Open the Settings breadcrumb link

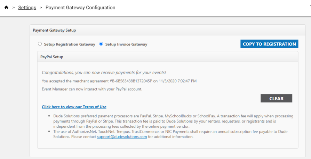click(x=27, y=8)
